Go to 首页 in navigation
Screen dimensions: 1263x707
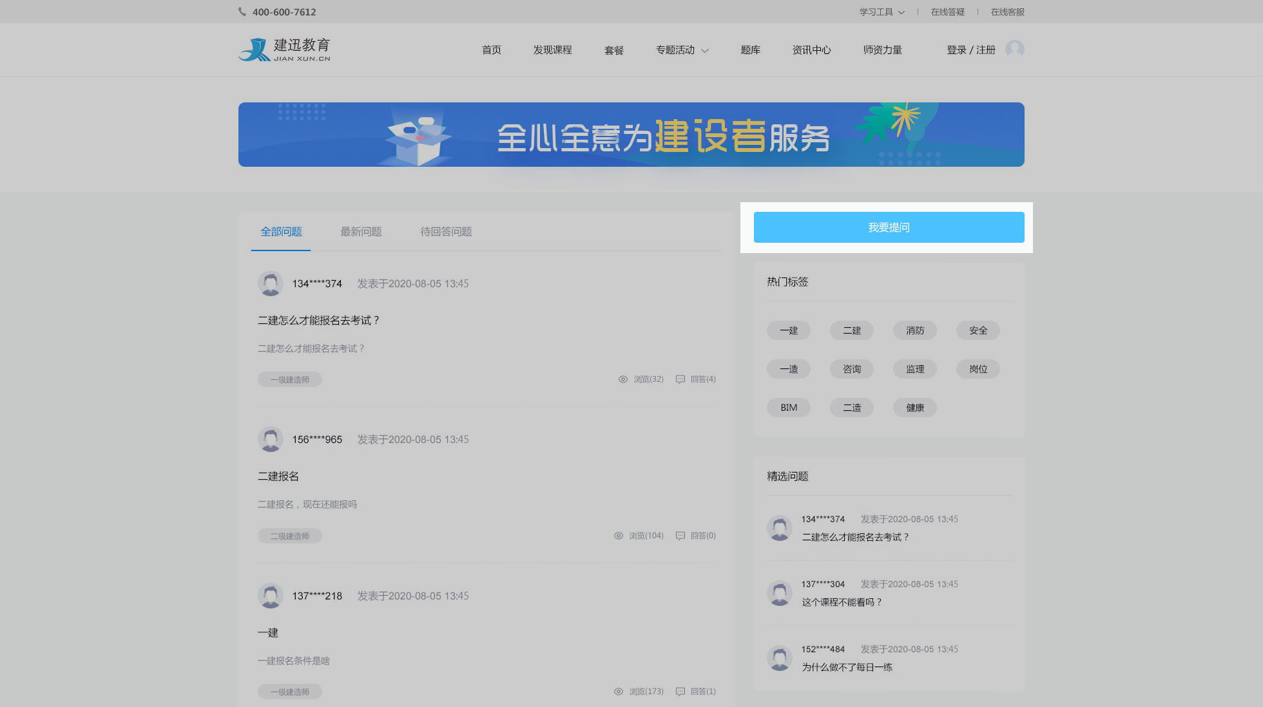[x=492, y=50]
